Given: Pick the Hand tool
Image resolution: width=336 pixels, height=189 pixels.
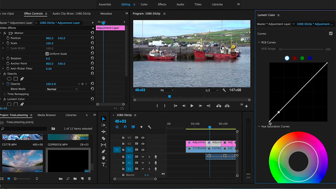Looking at the screenshot, I should coord(104,158).
